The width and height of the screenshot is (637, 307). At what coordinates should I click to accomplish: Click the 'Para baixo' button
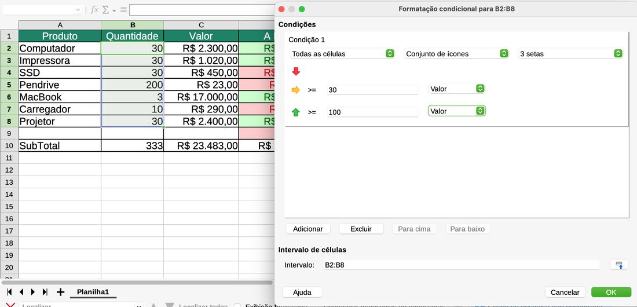(x=467, y=229)
